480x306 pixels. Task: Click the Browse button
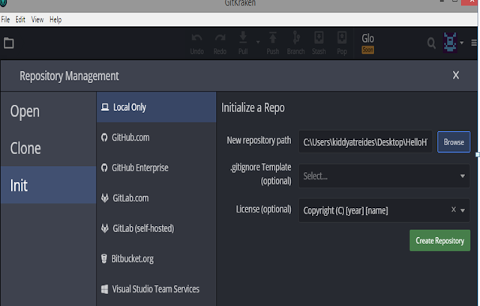pos(454,142)
